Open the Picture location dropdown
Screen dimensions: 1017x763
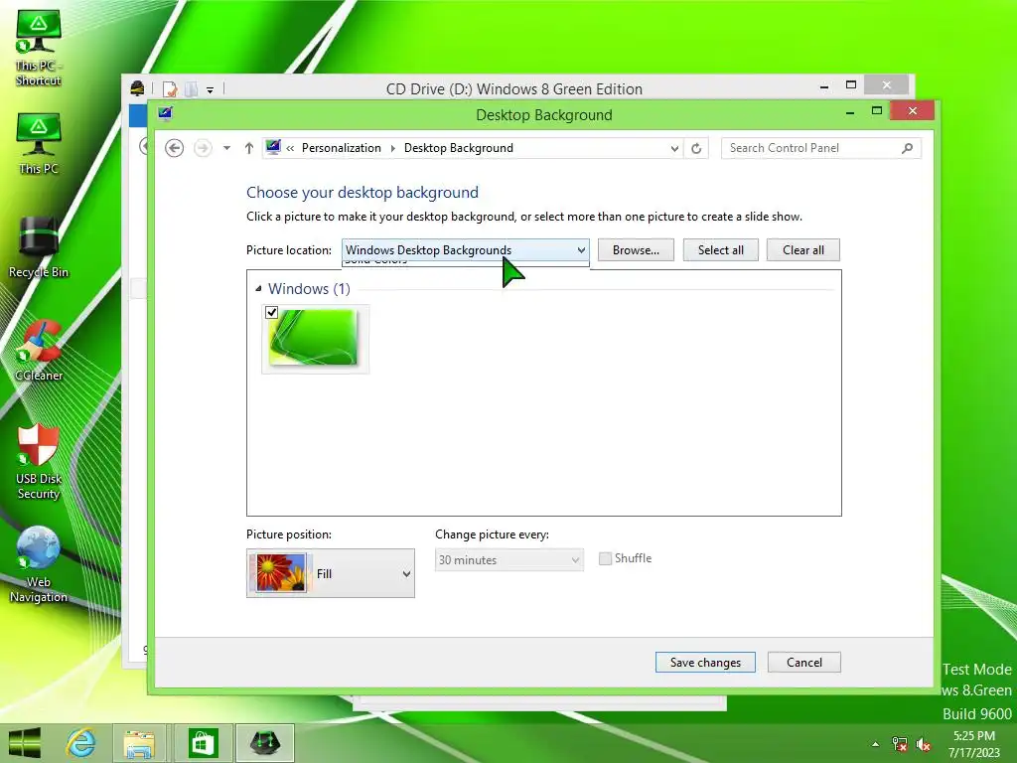click(x=465, y=249)
